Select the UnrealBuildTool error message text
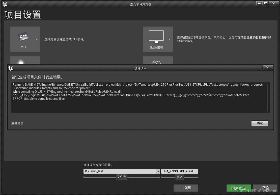 click(101, 85)
